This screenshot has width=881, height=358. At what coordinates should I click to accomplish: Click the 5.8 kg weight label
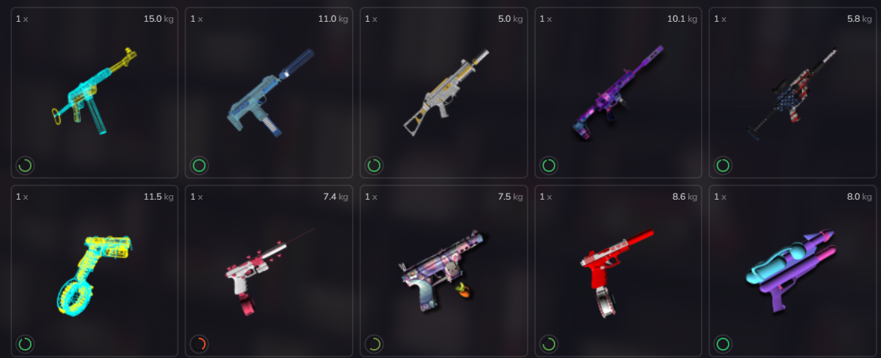859,19
